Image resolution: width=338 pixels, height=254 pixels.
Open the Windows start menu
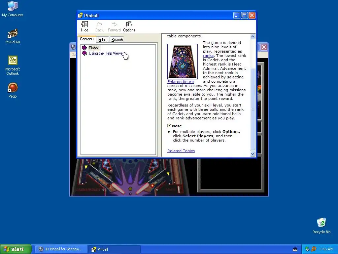(x=16, y=249)
